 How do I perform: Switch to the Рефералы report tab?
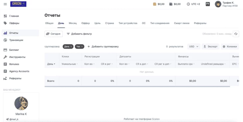(x=200, y=23)
